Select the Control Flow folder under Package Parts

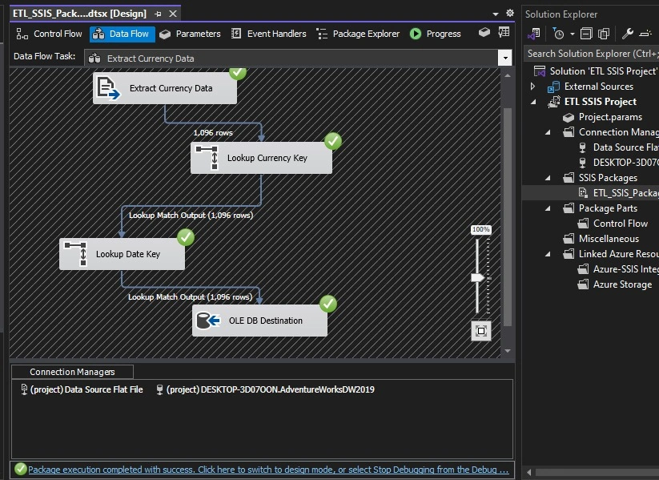tap(613, 224)
